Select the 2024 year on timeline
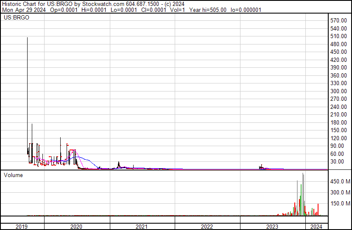Screen dimensions: 352x230 (316, 227)
